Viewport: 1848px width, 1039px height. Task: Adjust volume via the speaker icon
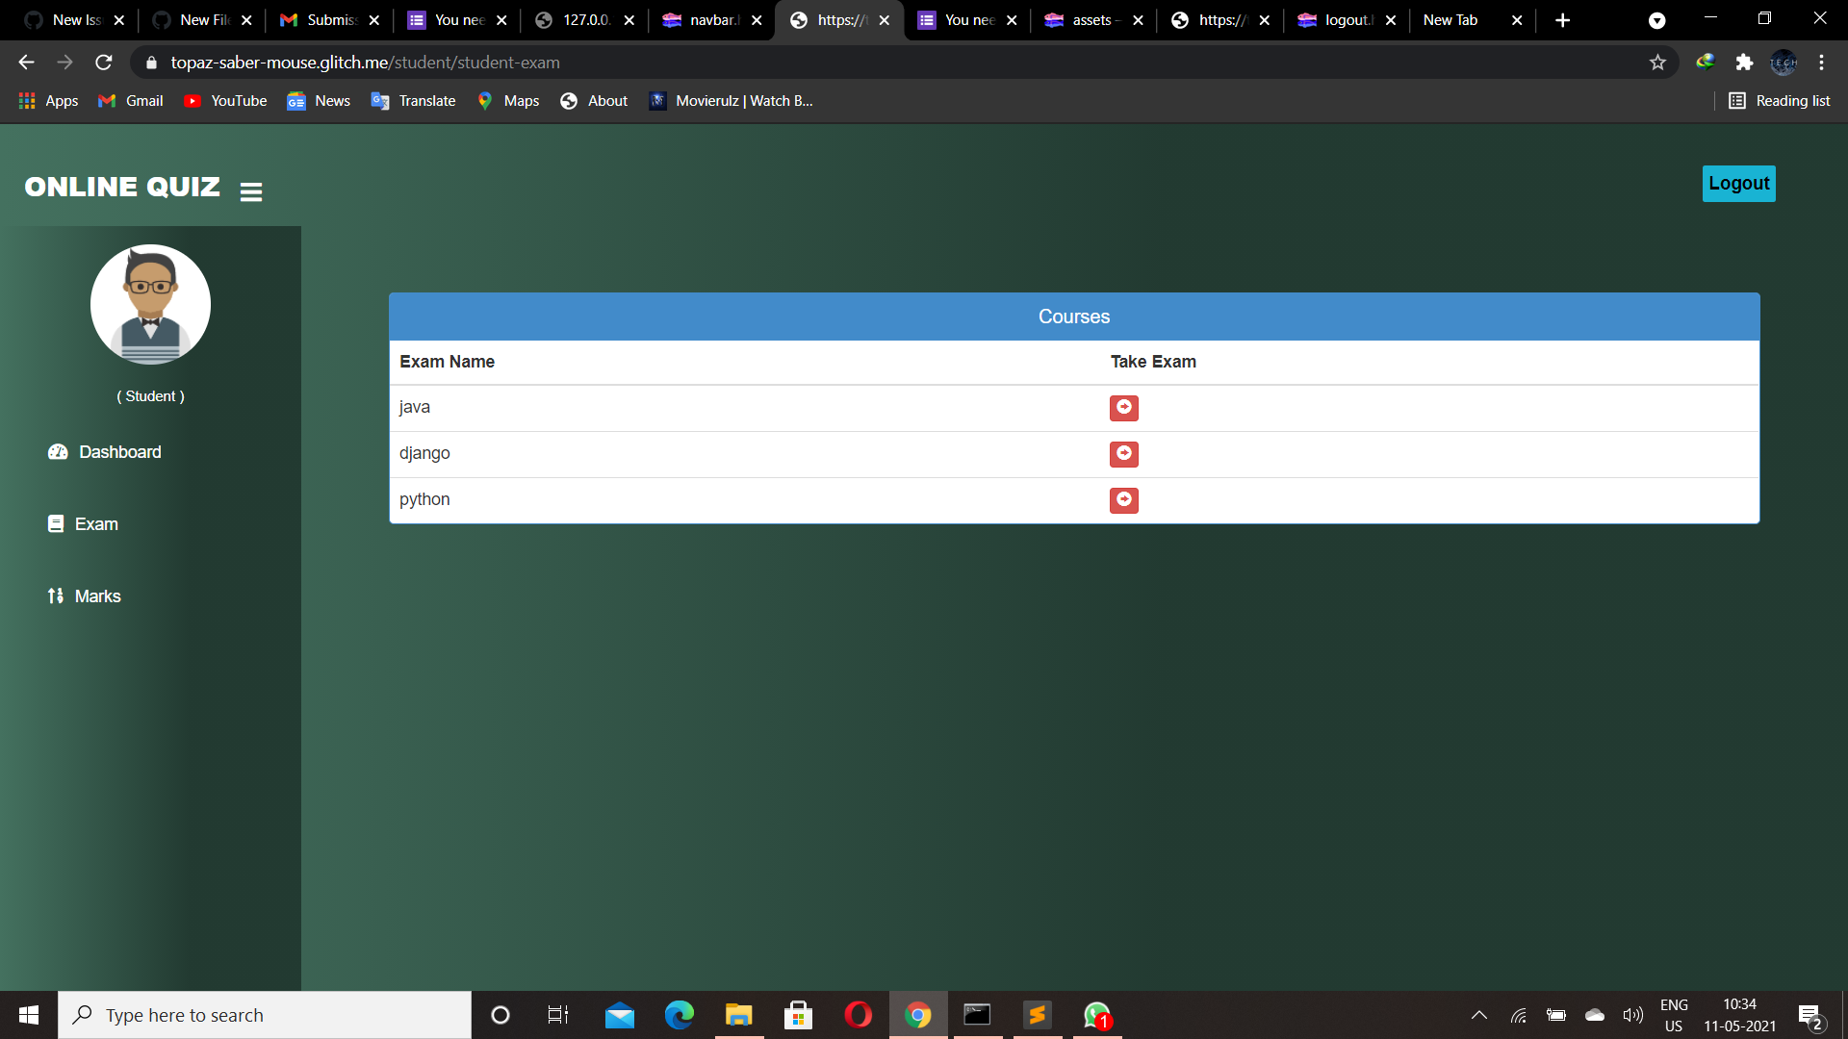coord(1633,1015)
